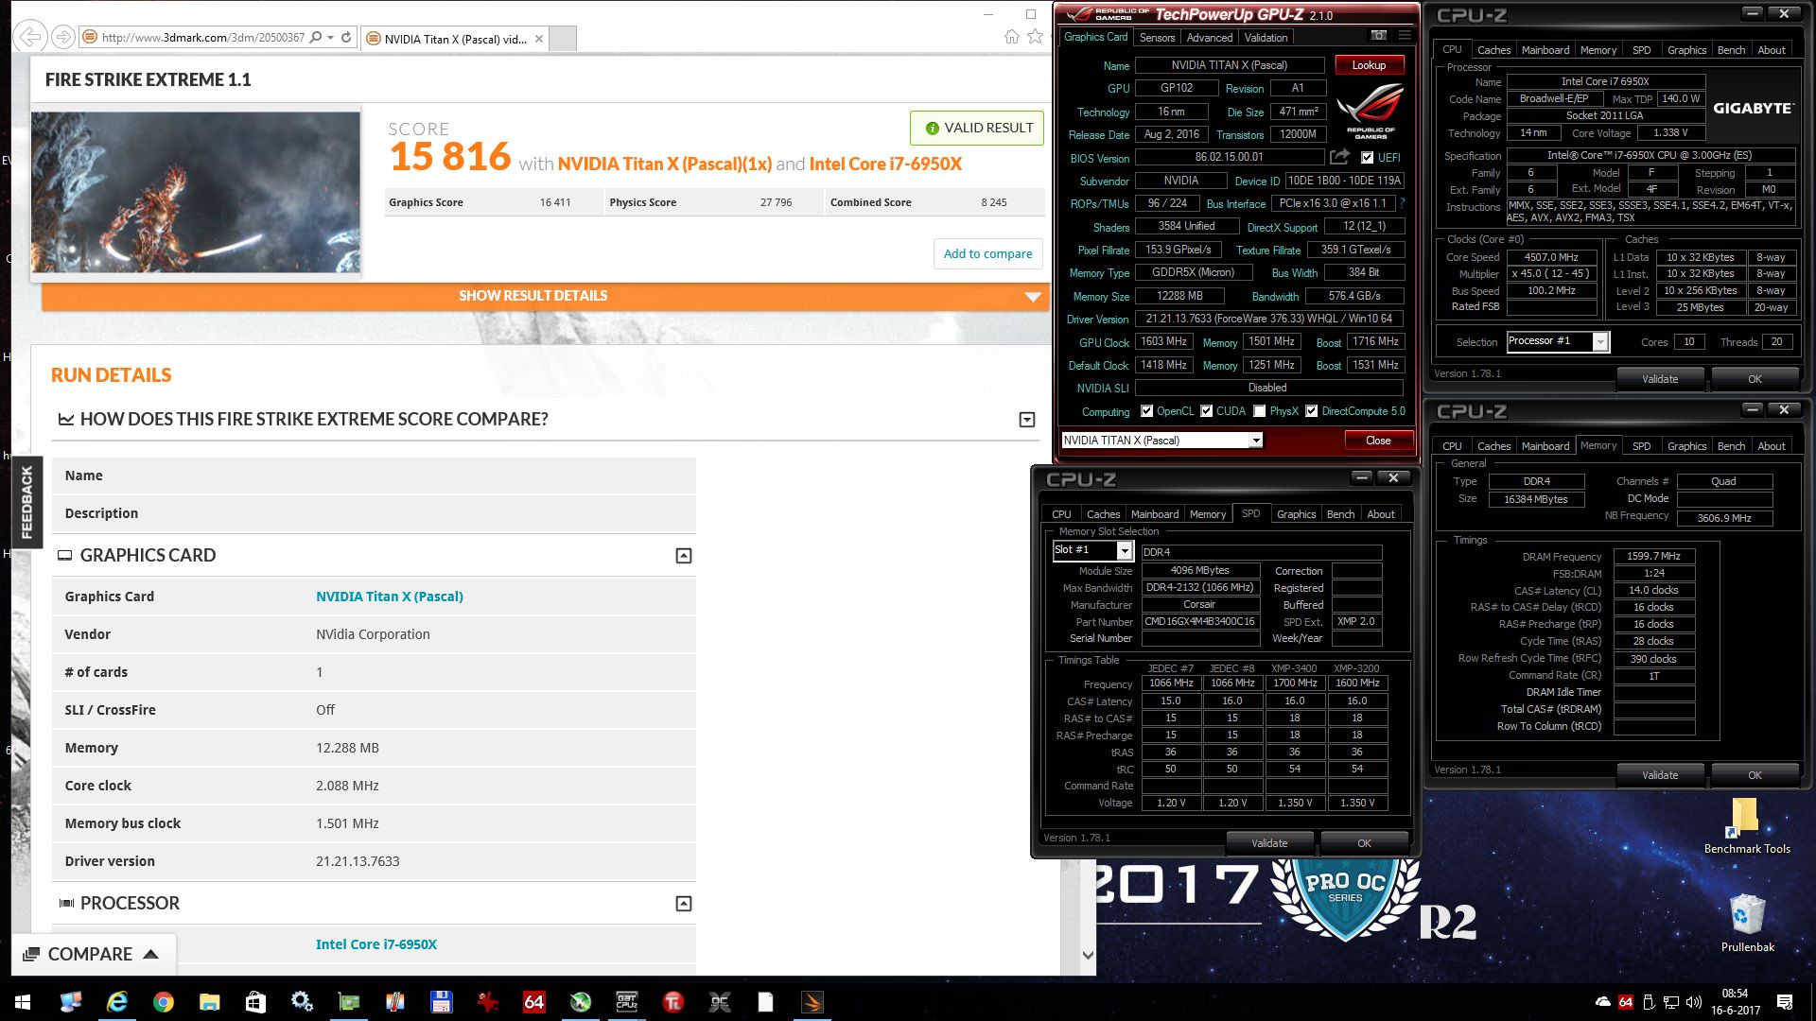Collapse the Graphics Card section
The width and height of the screenshot is (1816, 1021).
[x=684, y=556]
